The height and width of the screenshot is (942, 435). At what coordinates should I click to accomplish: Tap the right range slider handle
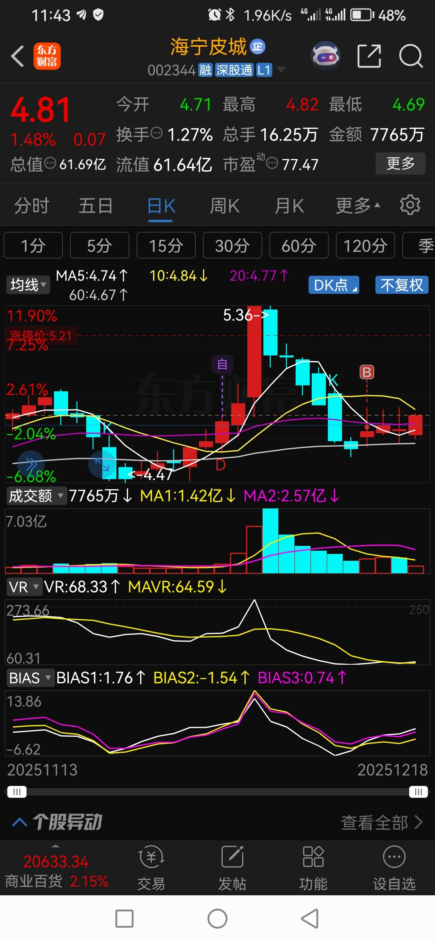pyautogui.click(x=418, y=792)
